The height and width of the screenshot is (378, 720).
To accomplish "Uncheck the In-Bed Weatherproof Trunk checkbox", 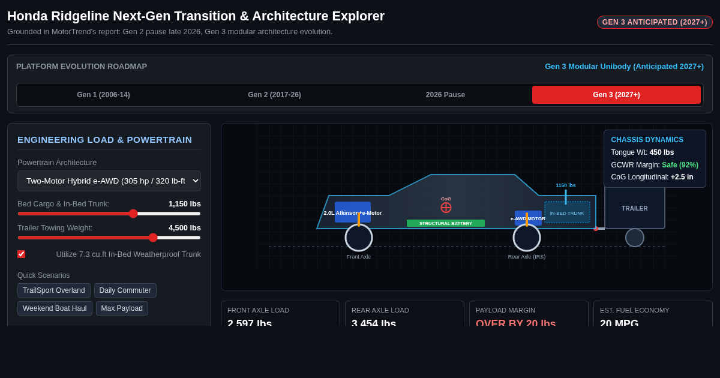I will pyautogui.click(x=21, y=254).
